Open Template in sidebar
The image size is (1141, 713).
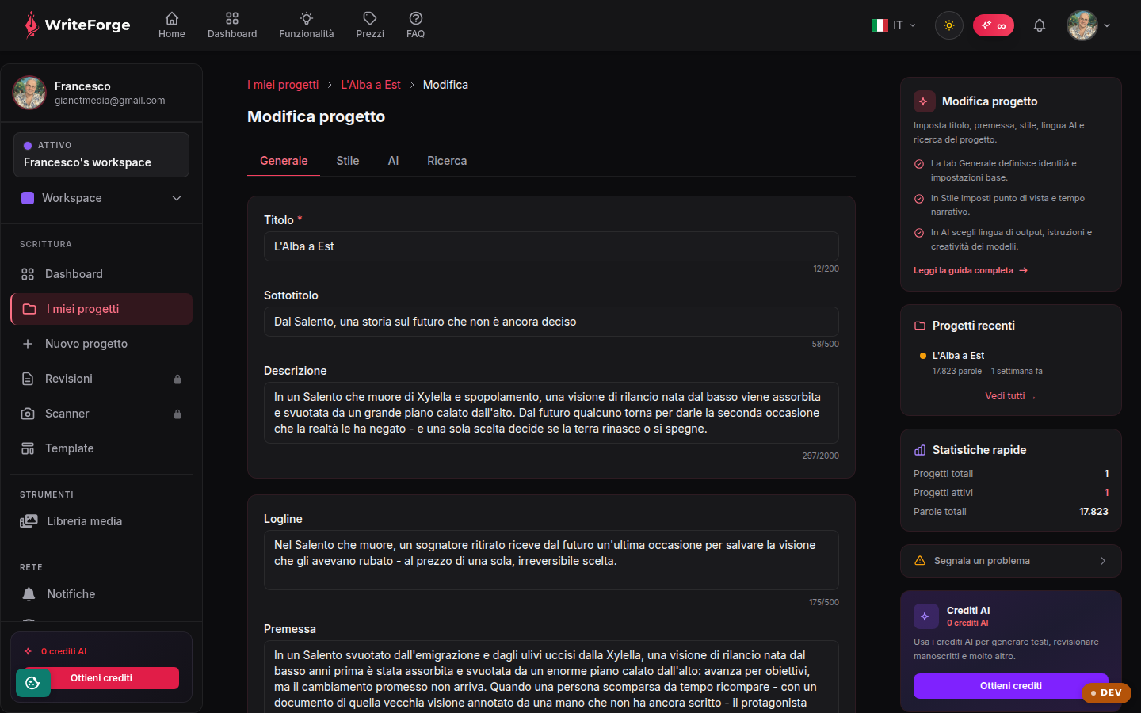coord(101,448)
